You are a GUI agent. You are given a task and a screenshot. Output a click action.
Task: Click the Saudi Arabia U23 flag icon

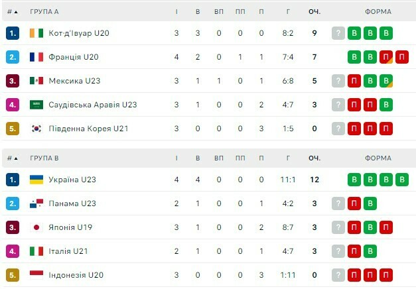pyautogui.click(x=36, y=105)
